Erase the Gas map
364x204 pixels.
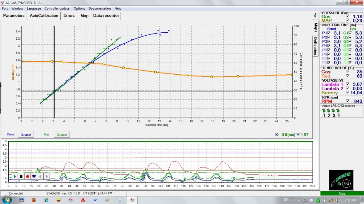pyautogui.click(x=62, y=134)
